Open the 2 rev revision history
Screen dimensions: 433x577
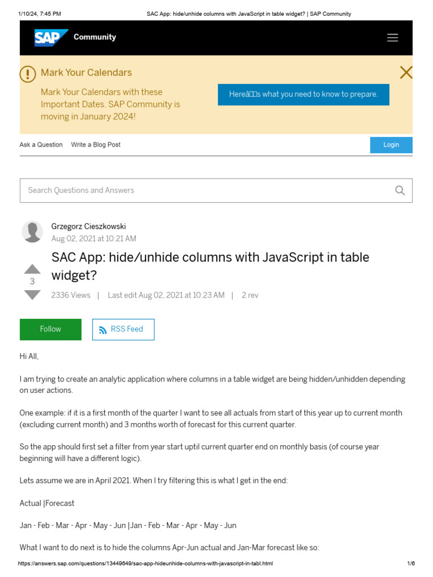[250, 295]
